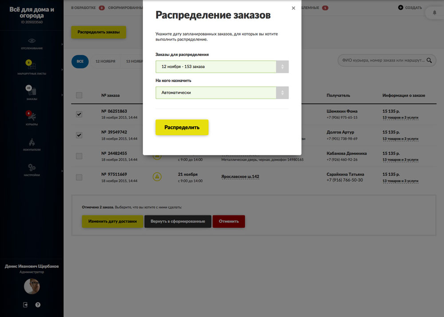
Task: Open 13 товаров и 3 услуги for Долгов Артур
Action: coord(400,139)
